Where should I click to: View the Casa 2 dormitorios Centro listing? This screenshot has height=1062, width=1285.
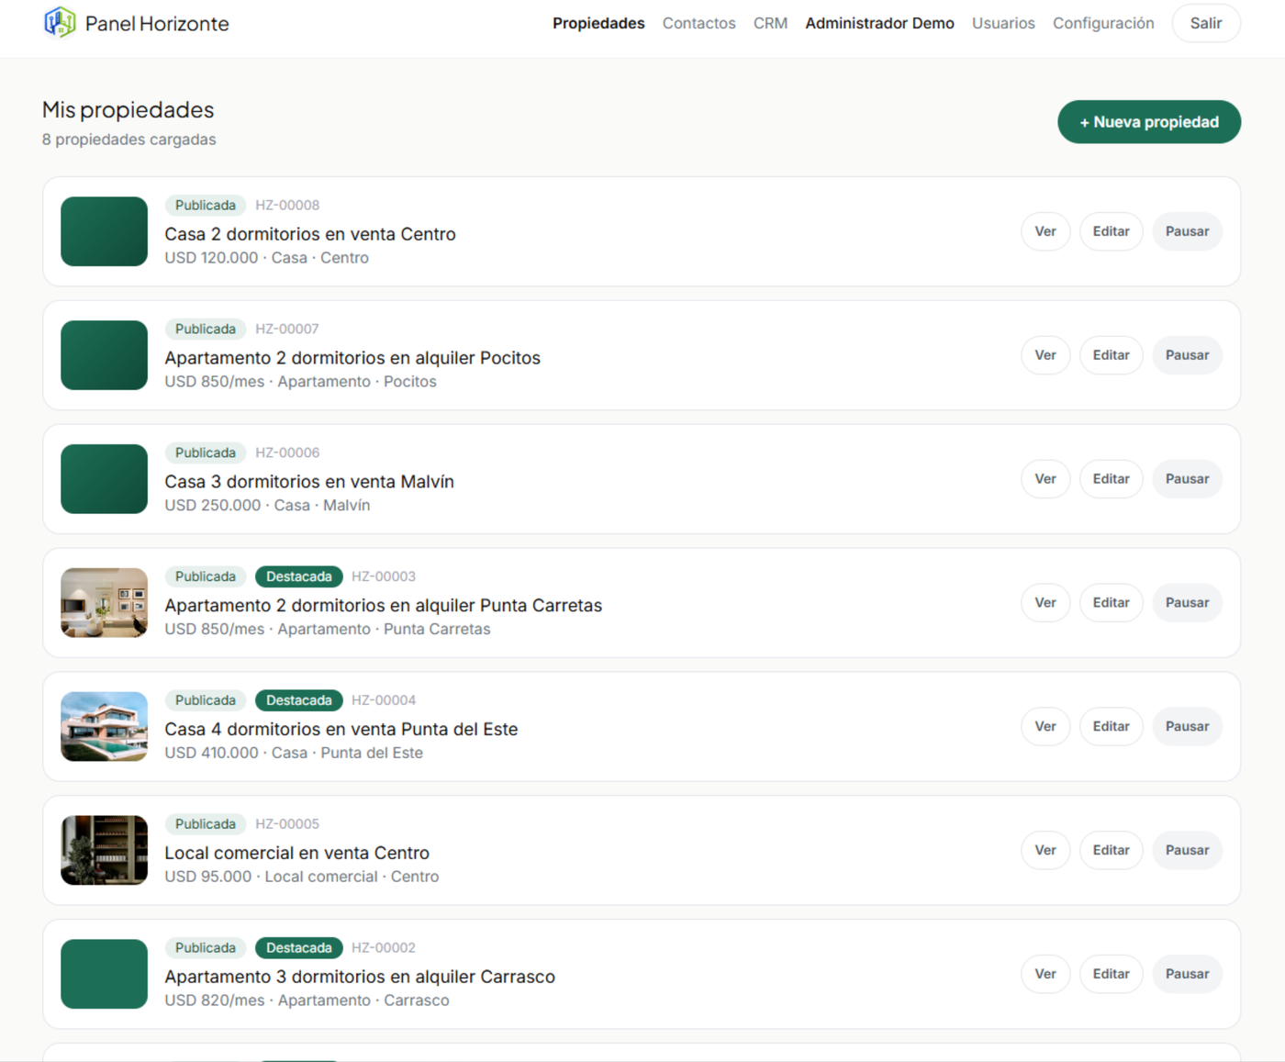click(x=1045, y=231)
